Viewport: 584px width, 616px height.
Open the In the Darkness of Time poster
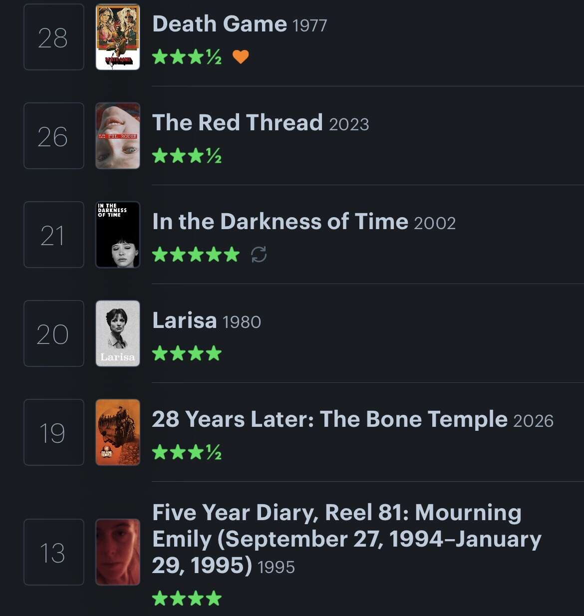pyautogui.click(x=118, y=235)
